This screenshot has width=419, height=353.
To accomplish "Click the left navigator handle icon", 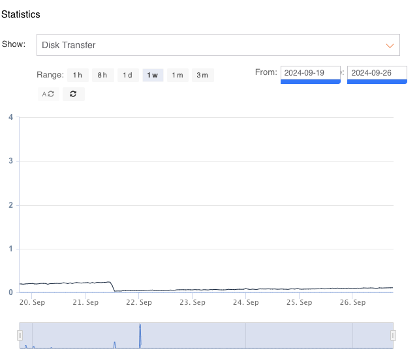I will [x=20, y=335].
